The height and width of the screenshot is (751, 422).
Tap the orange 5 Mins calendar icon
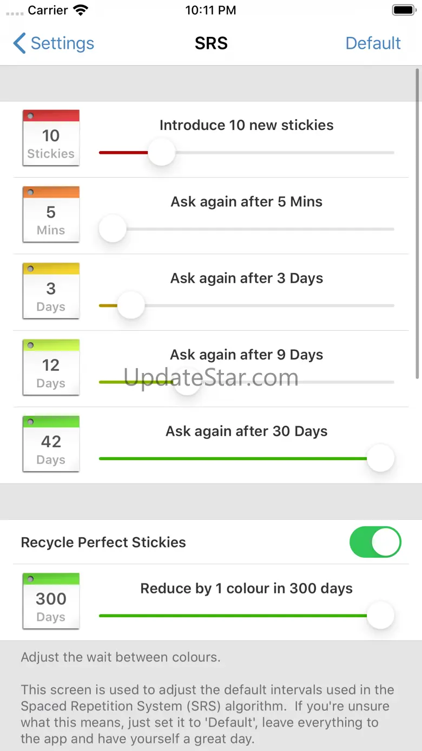[51, 214]
